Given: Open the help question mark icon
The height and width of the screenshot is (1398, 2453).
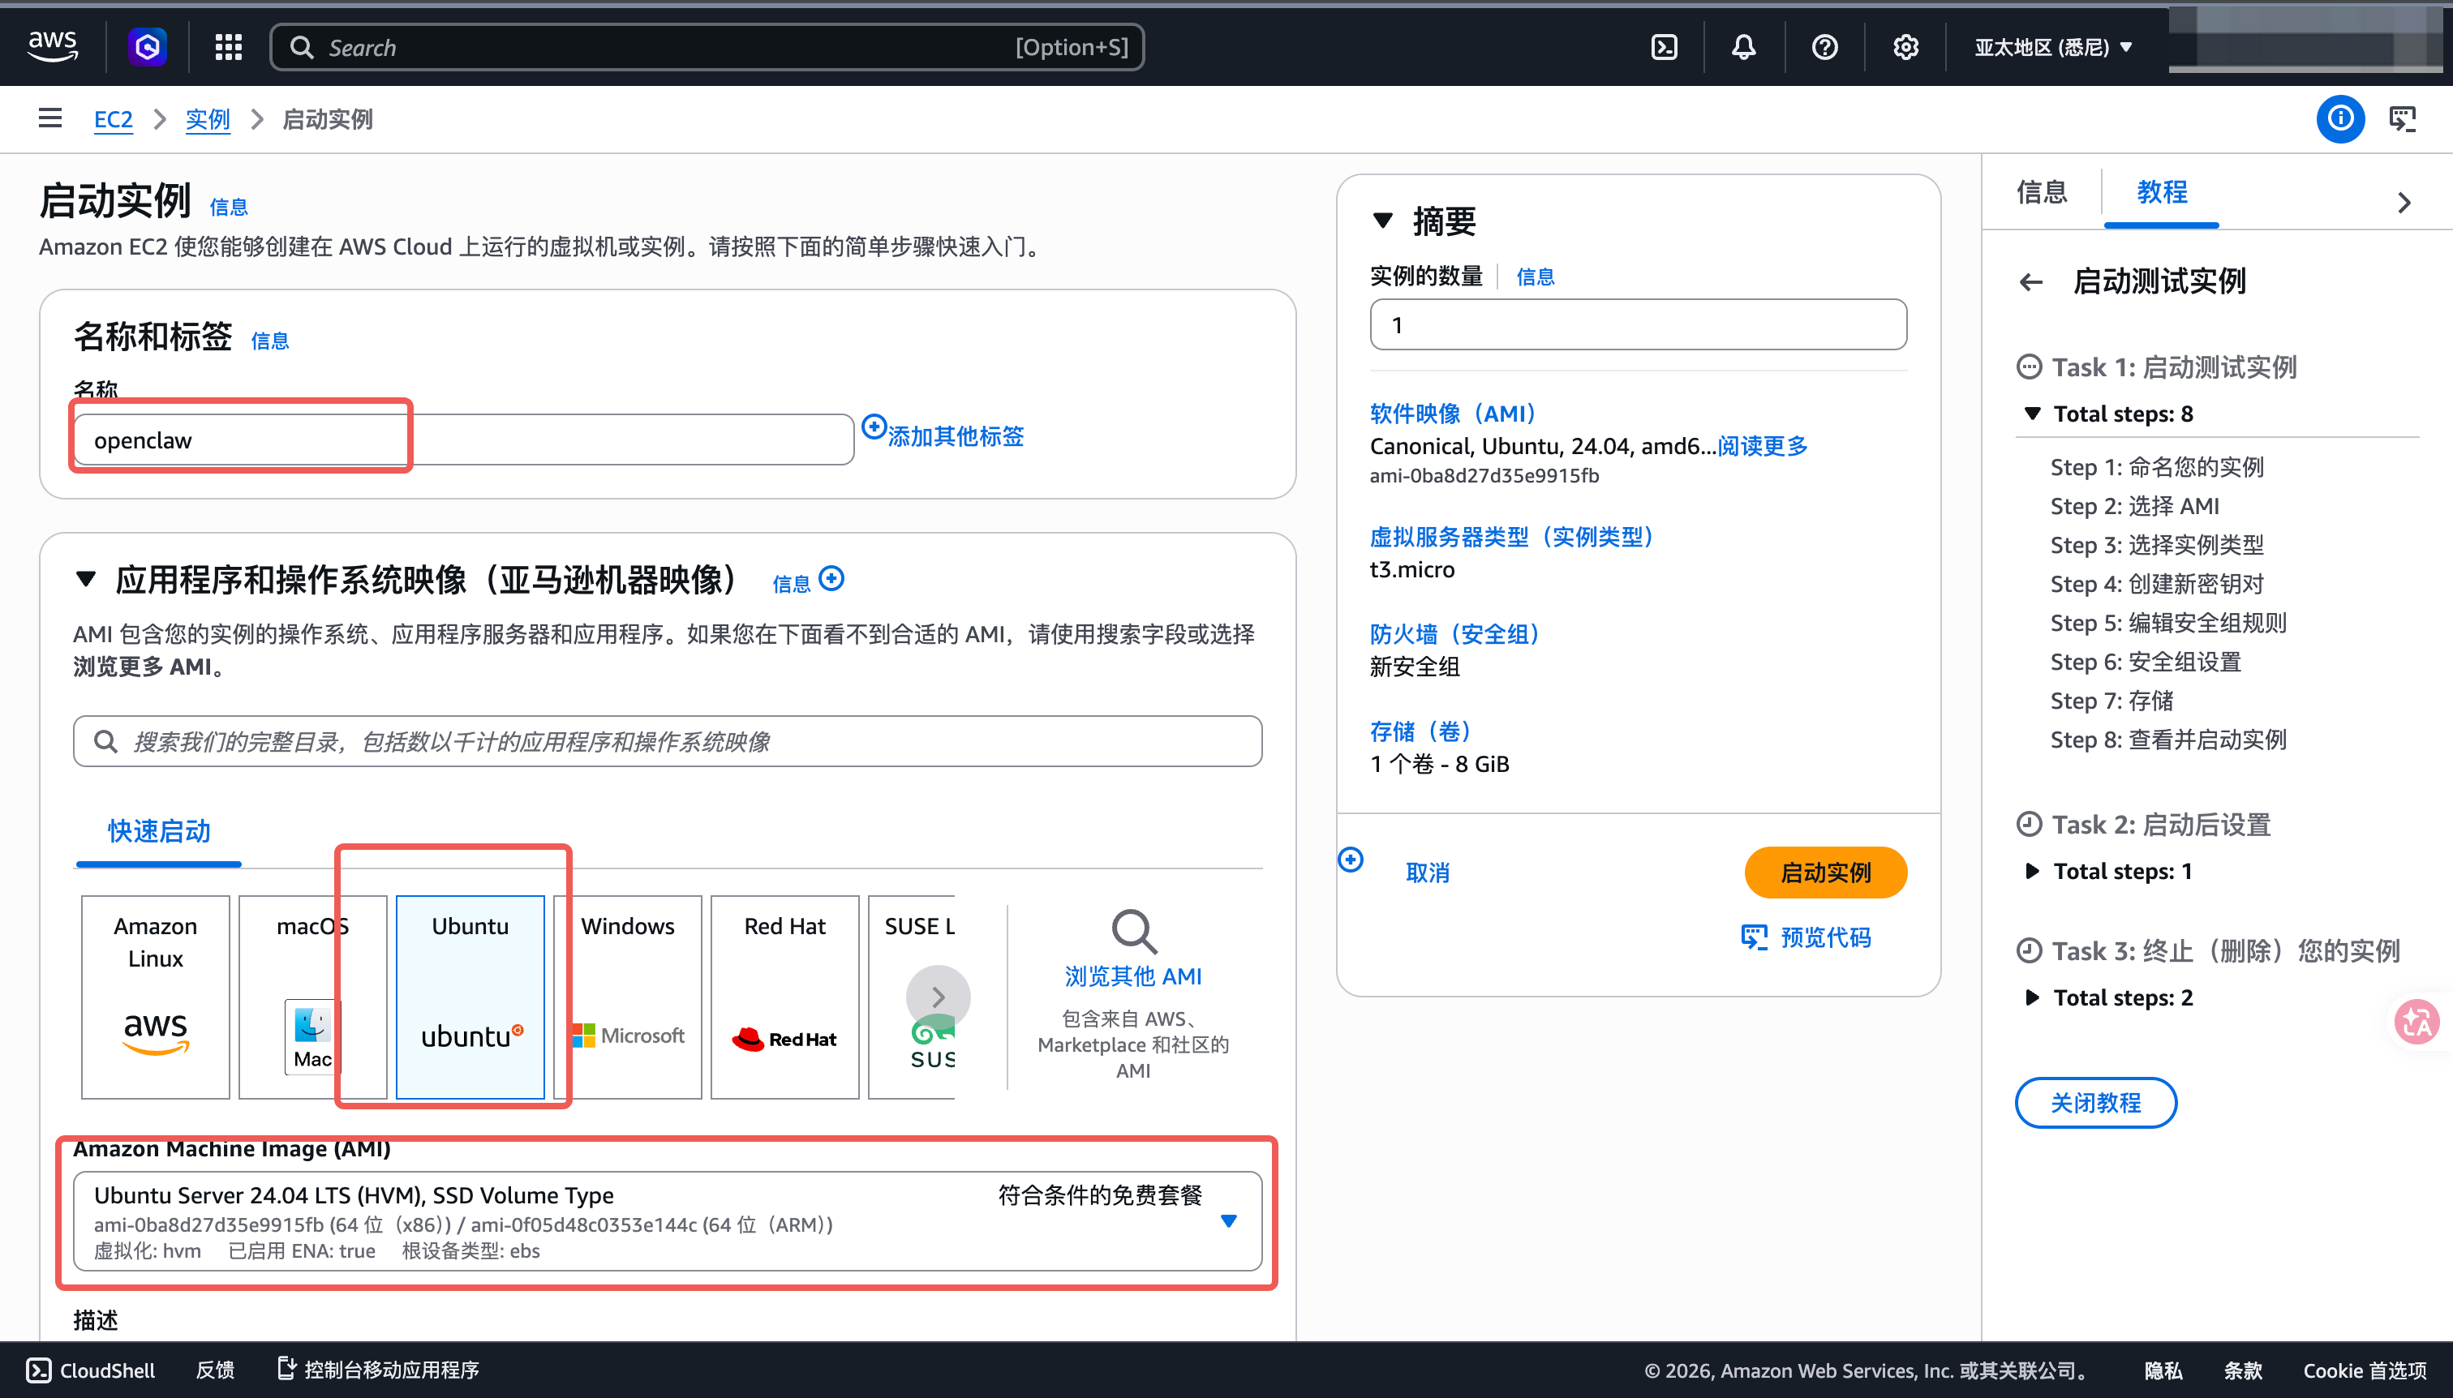Looking at the screenshot, I should tap(1824, 47).
